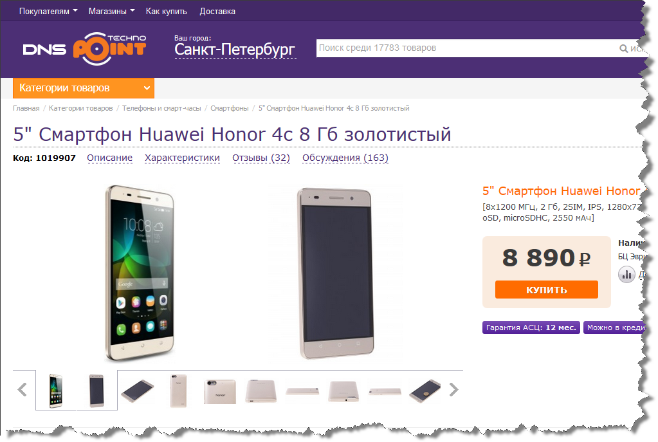Viewport: 658px width, 442px height.
Task: Click the search magnifier icon
Action: [624, 49]
